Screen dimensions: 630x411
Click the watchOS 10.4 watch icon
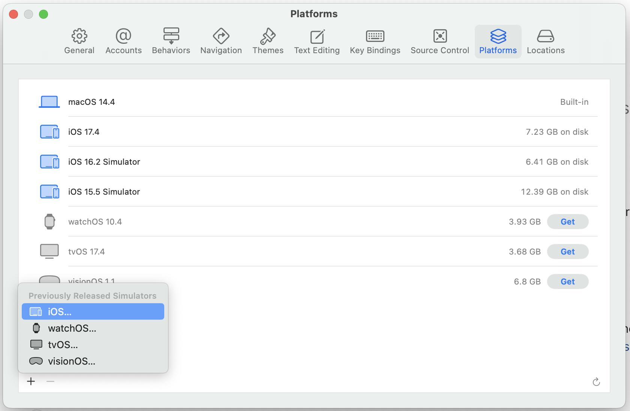point(49,222)
